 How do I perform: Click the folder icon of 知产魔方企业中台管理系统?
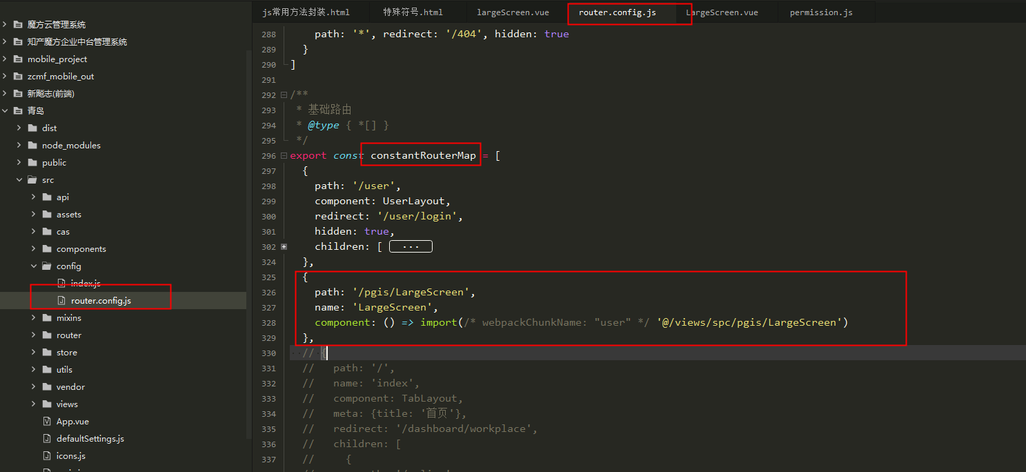[18, 41]
